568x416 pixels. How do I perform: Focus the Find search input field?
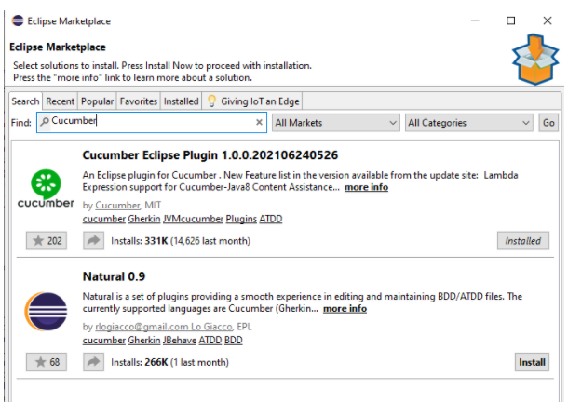pos(152,122)
